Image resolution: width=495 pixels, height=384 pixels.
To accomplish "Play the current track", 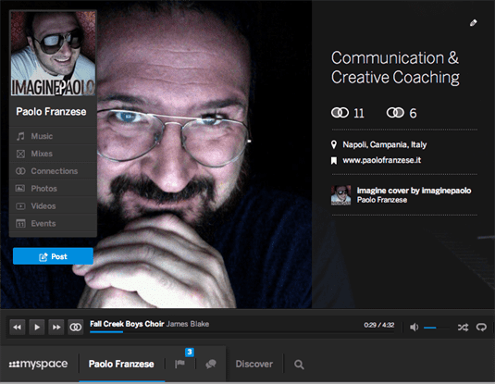I will [x=37, y=327].
